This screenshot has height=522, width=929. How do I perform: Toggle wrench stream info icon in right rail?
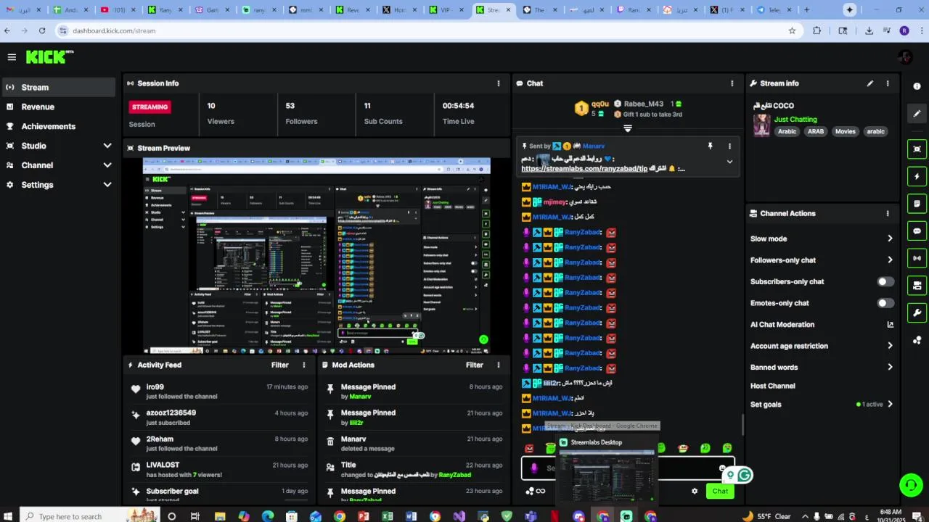pos(917,312)
